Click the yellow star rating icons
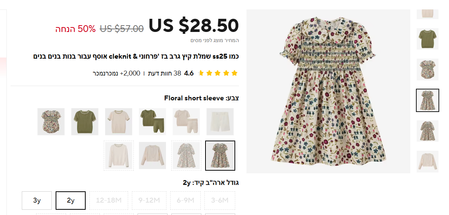 coord(218,73)
